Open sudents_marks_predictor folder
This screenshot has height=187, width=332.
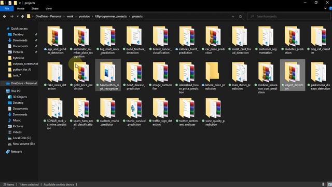[108, 112]
